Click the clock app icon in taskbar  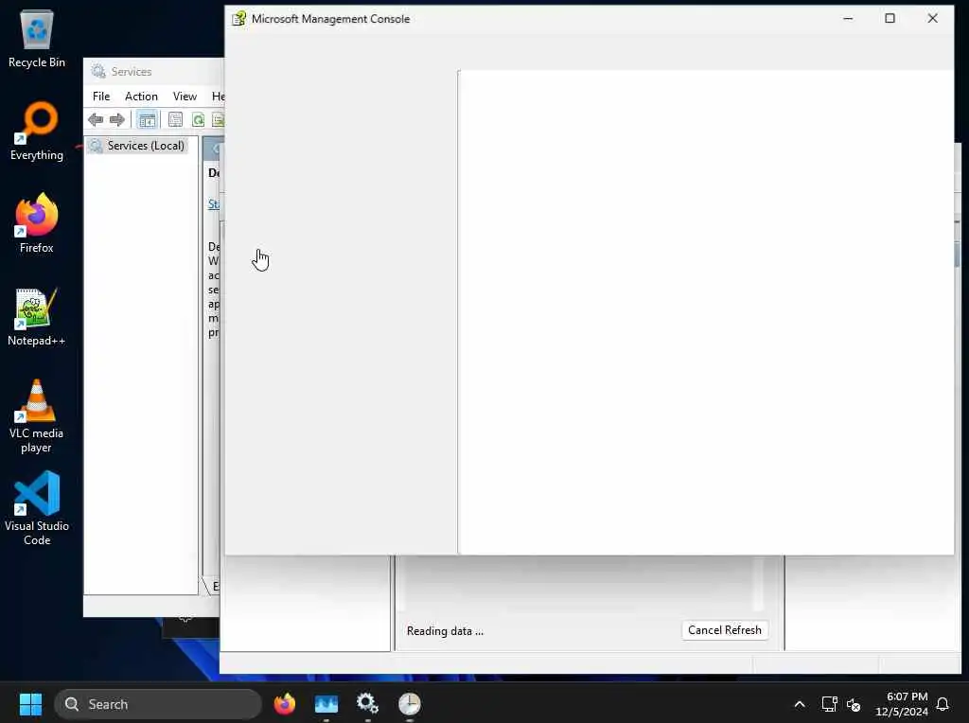pyautogui.click(x=409, y=704)
